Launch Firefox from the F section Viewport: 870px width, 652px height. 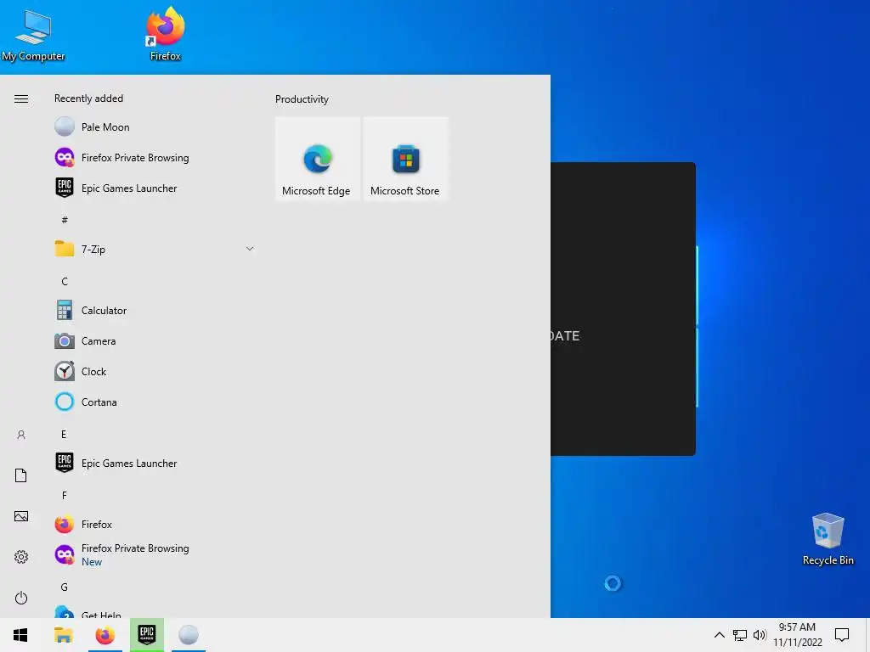pos(155,524)
